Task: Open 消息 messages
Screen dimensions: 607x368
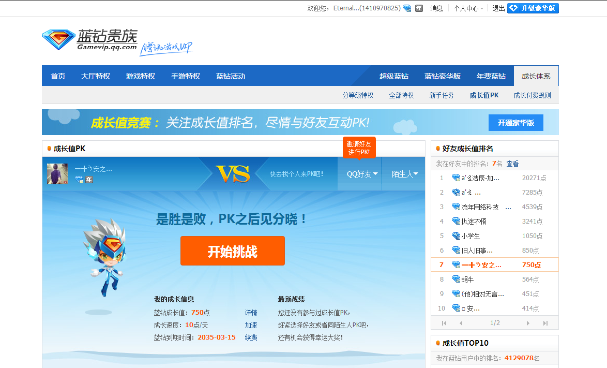Action: [x=436, y=8]
